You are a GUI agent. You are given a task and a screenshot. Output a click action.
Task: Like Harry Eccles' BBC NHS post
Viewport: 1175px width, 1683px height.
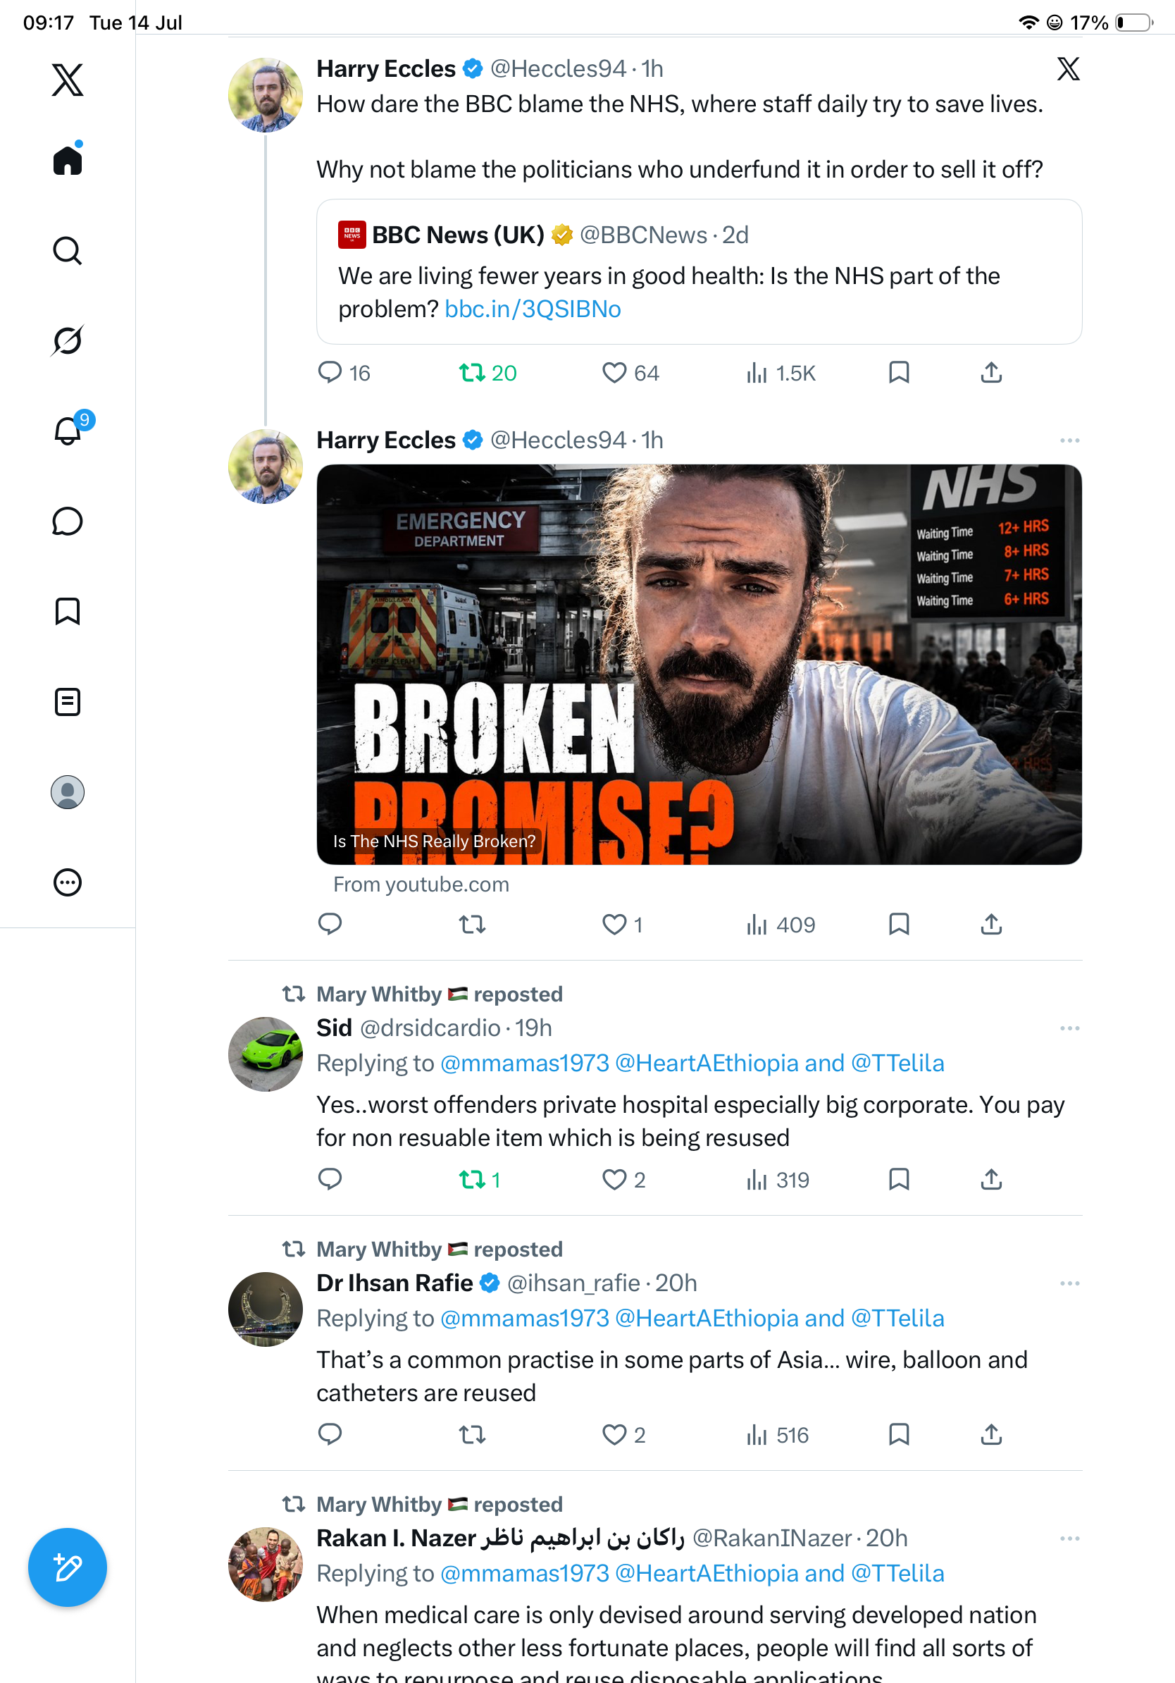[x=614, y=373]
